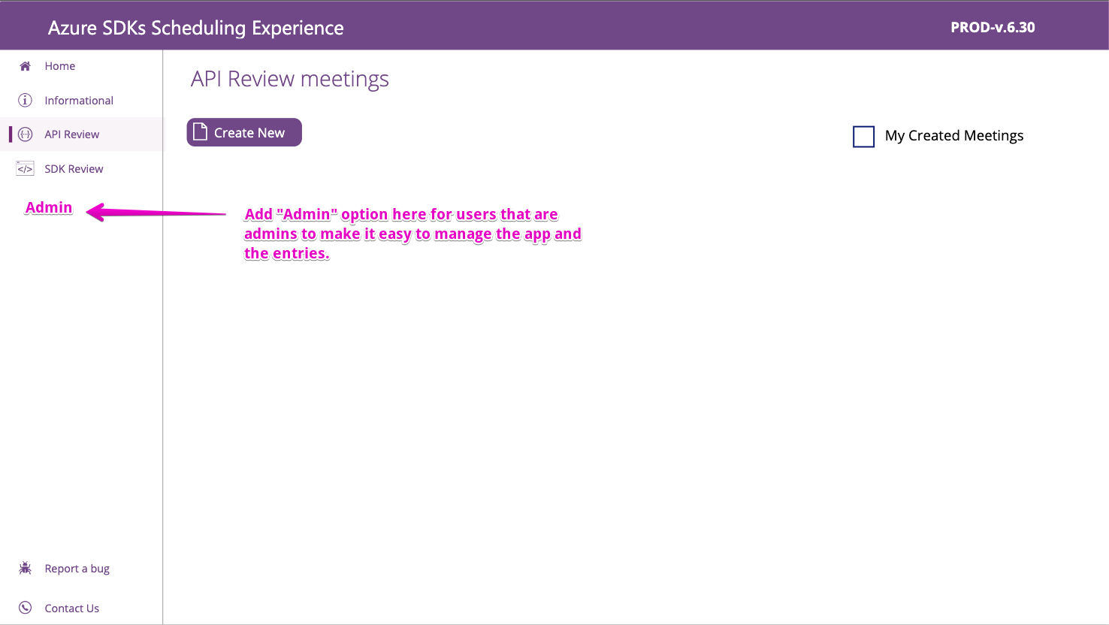Click the SDK Review code brackets icon
The width and height of the screenshot is (1109, 625).
coord(25,169)
